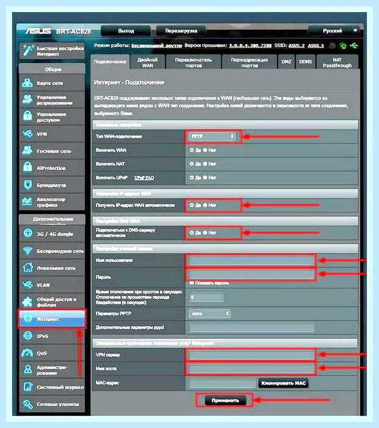Viewport: 379px width, 428px height.
Task: Select Да for automatic DNS server connection
Action: pos(191,233)
